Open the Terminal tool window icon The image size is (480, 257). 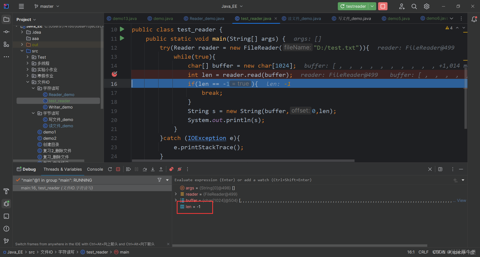coord(6,216)
